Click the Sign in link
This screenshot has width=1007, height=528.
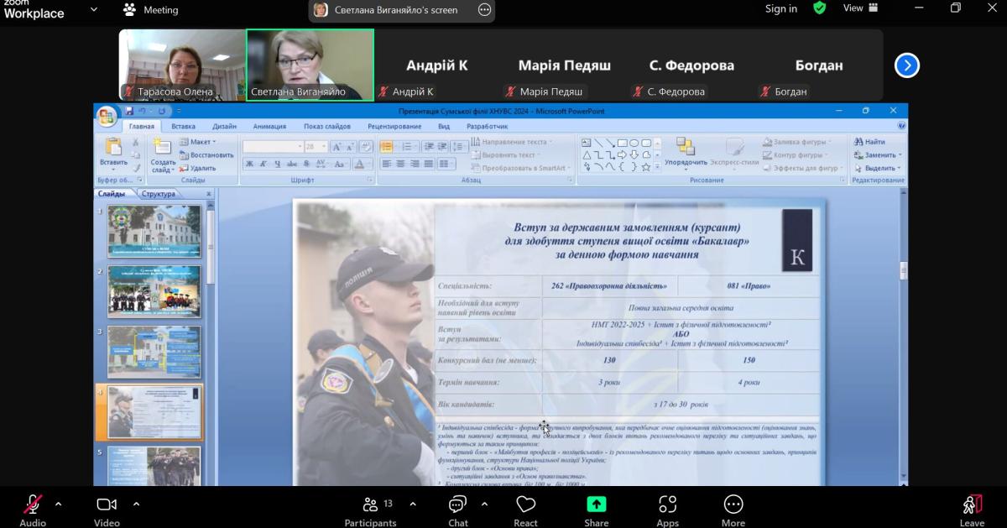tap(781, 8)
